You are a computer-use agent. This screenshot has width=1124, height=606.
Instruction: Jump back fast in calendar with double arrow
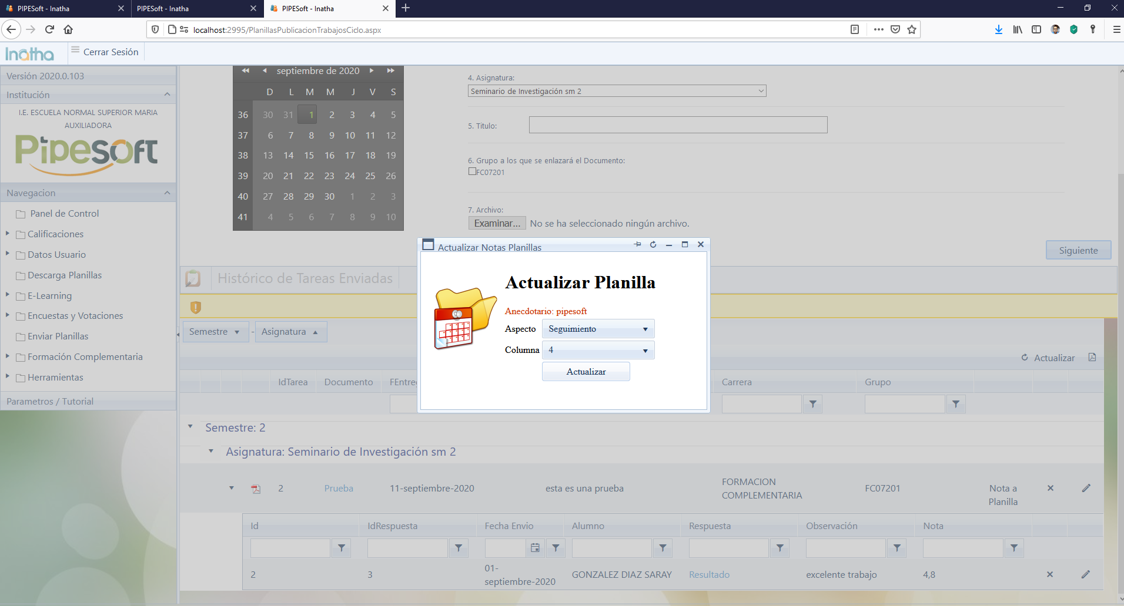(x=246, y=70)
